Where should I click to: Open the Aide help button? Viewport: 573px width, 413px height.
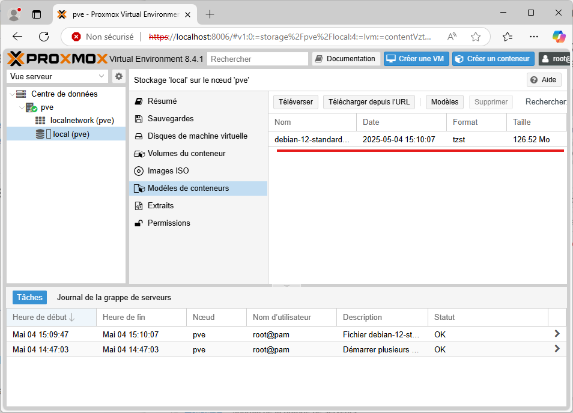click(x=544, y=80)
